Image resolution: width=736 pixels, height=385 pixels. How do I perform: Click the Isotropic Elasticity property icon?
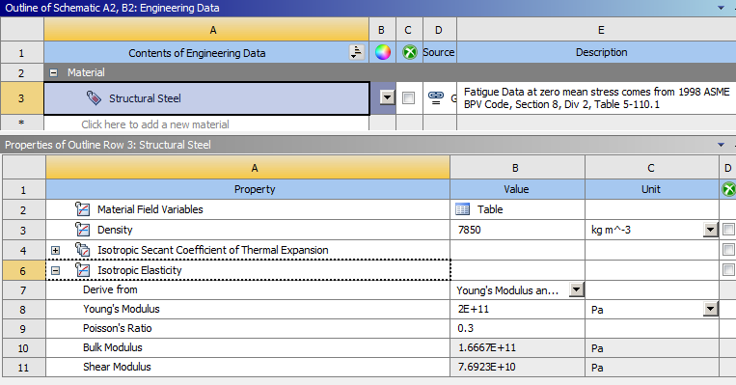point(83,270)
